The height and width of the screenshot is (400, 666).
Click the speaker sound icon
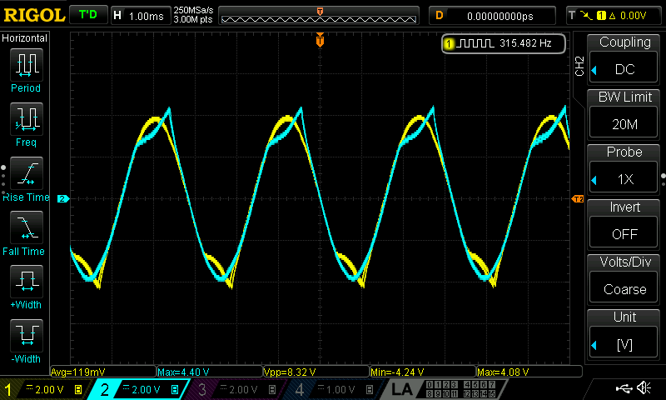click(x=644, y=388)
